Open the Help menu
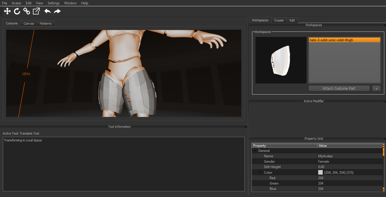 (x=85, y=3)
